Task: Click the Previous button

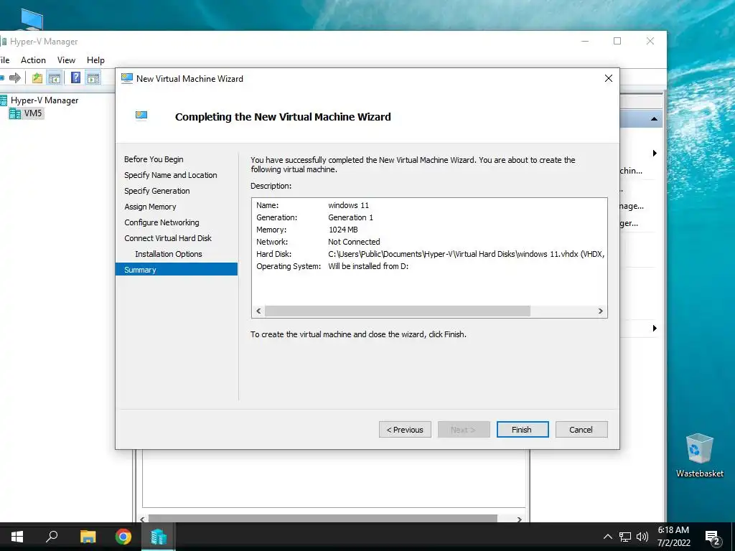Action: pyautogui.click(x=405, y=430)
